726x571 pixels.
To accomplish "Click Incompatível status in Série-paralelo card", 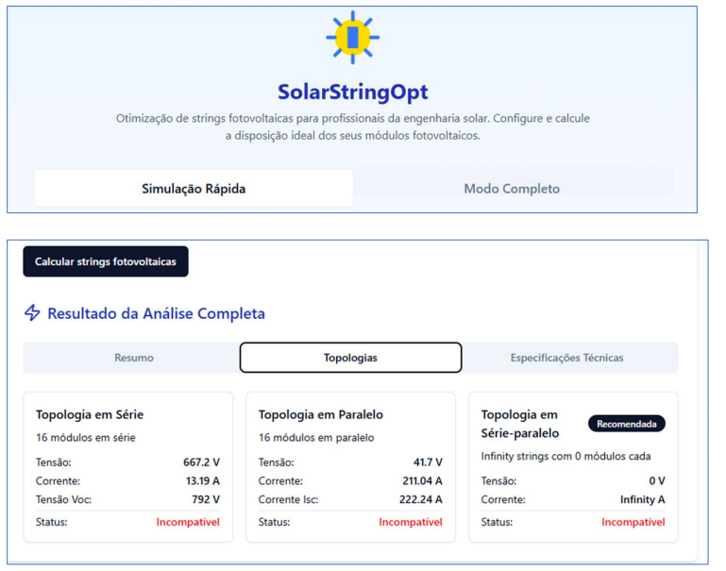I will [633, 522].
